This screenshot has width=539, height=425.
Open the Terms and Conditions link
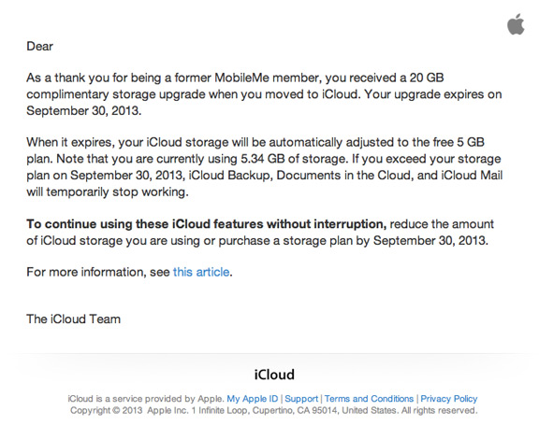[369, 399]
